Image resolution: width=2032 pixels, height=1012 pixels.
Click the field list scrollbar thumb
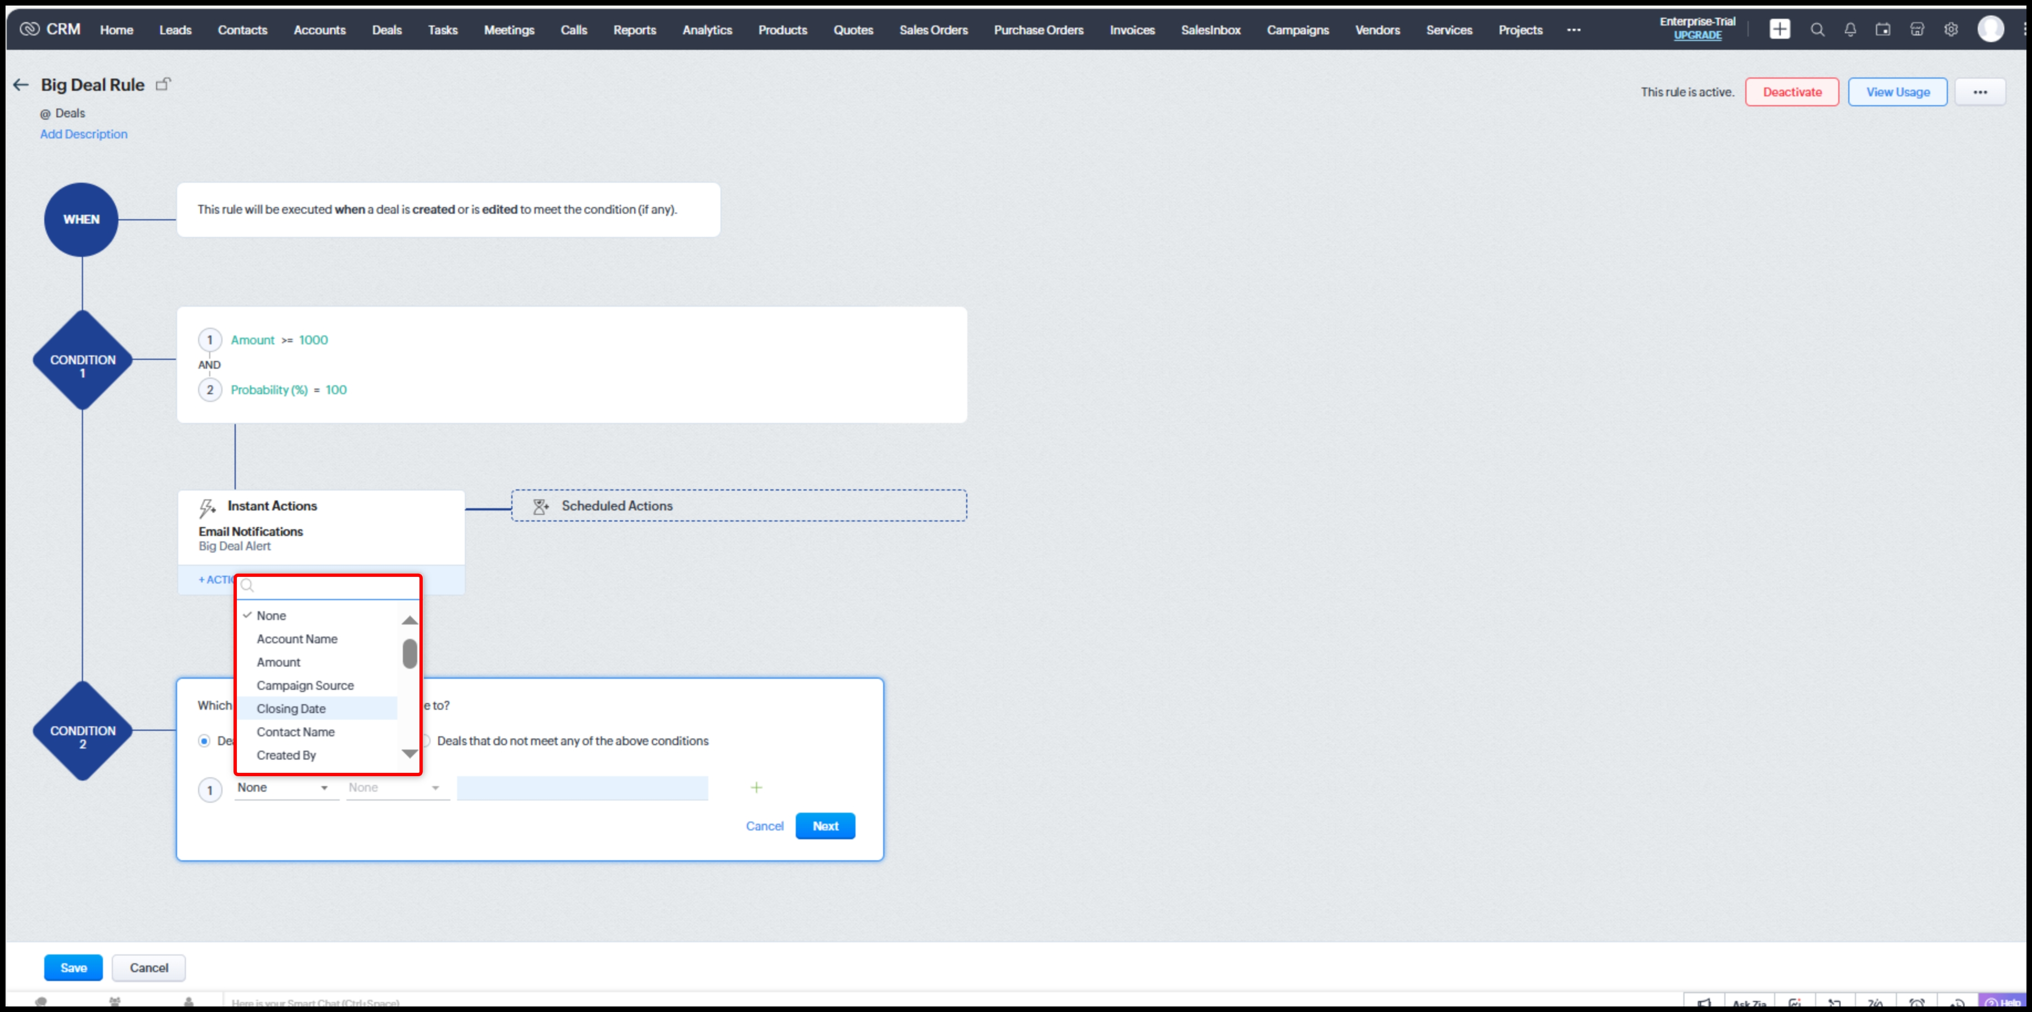[x=409, y=654]
